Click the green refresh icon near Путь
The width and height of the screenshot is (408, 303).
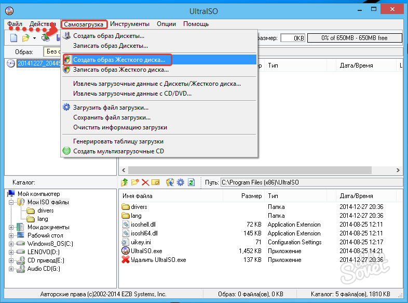(x=191, y=182)
